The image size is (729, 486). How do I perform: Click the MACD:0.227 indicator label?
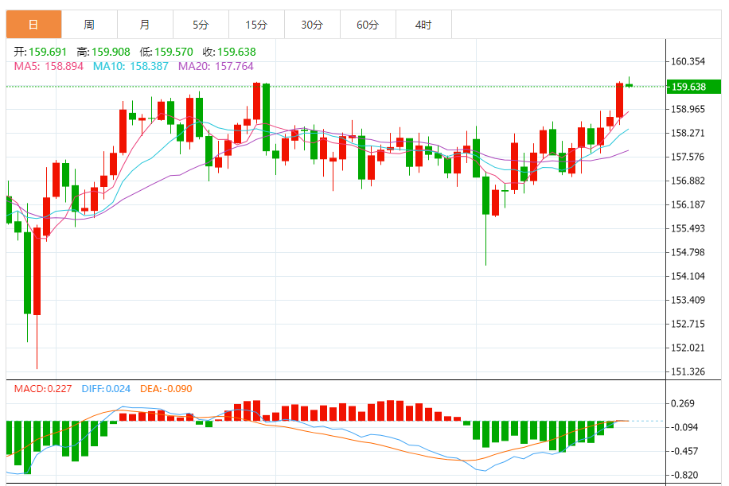43,389
